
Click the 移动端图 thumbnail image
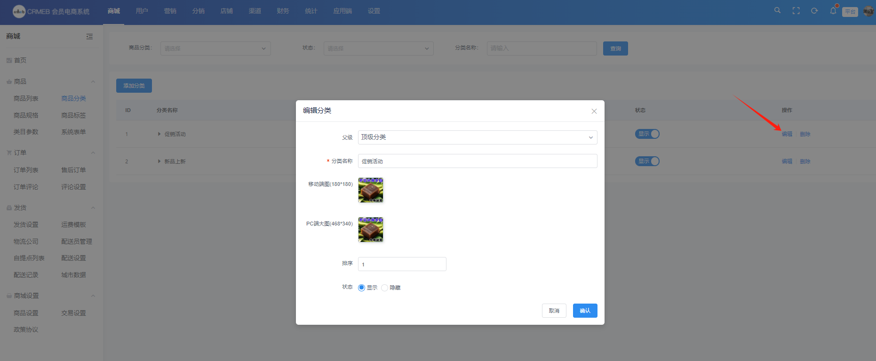point(371,190)
